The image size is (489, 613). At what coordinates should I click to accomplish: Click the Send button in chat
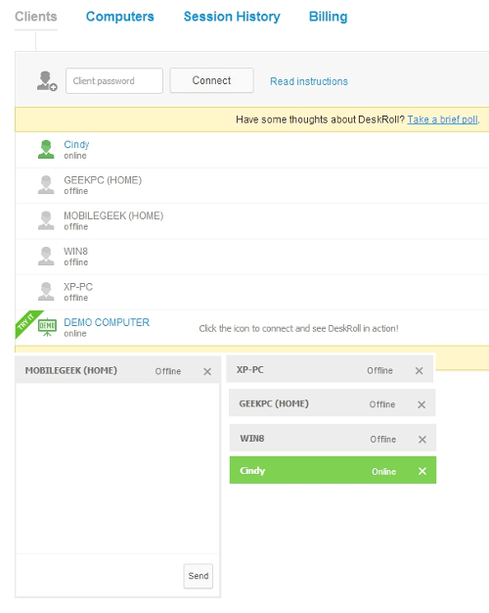pos(199,576)
